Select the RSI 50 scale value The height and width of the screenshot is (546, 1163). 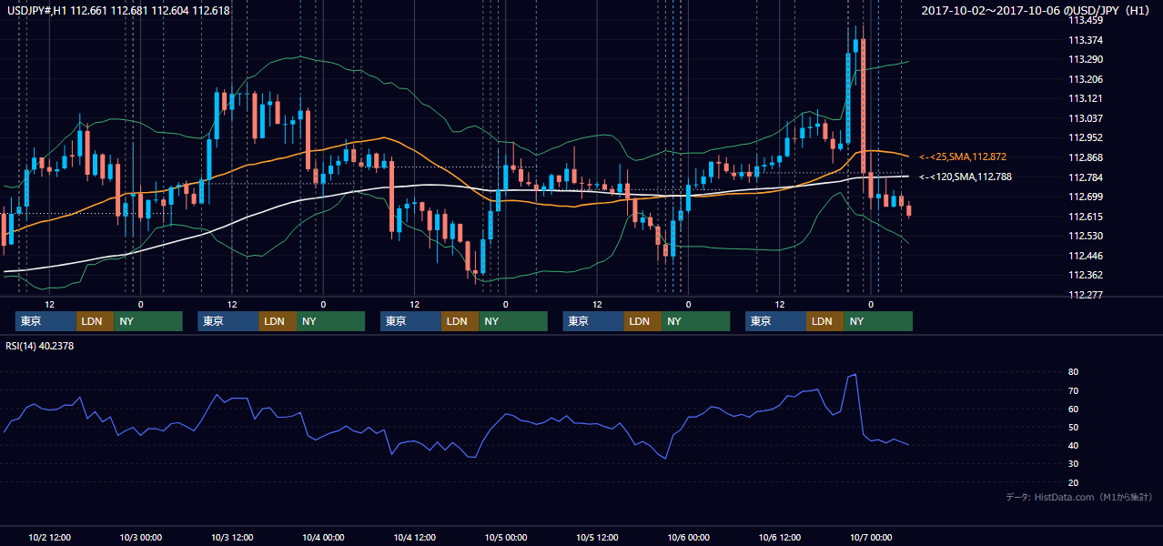1074,427
